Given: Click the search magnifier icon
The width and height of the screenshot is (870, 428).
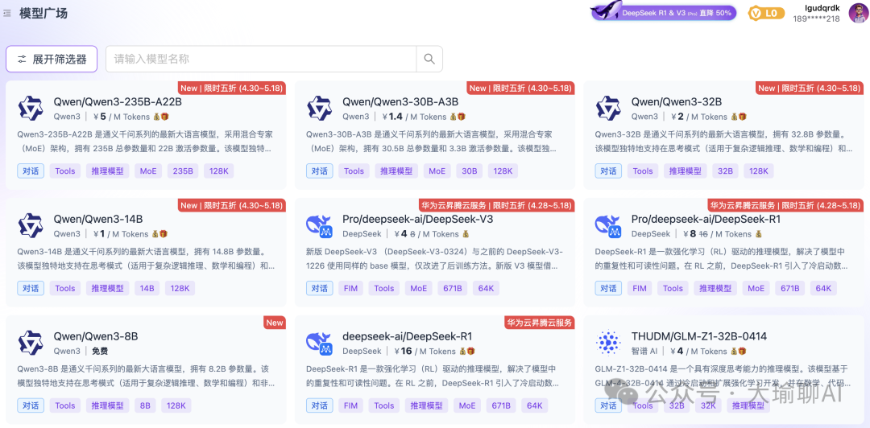Looking at the screenshot, I should point(429,59).
